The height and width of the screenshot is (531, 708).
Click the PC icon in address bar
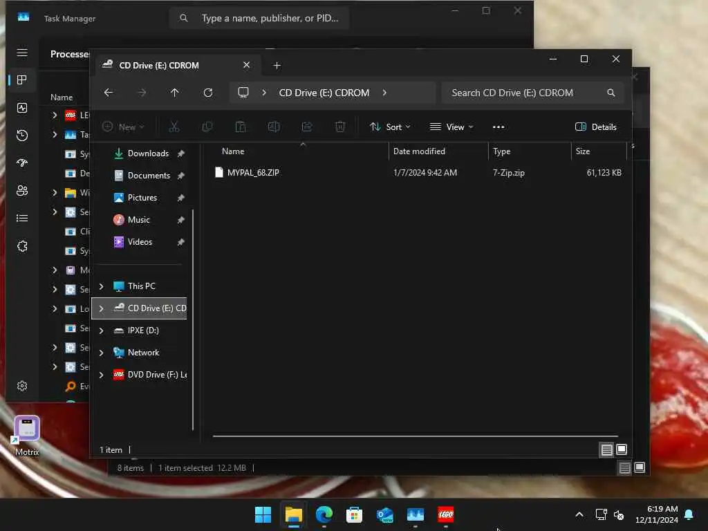point(243,93)
